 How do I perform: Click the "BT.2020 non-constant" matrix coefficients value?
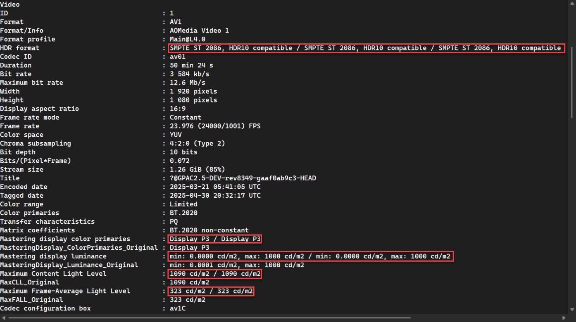pos(209,230)
